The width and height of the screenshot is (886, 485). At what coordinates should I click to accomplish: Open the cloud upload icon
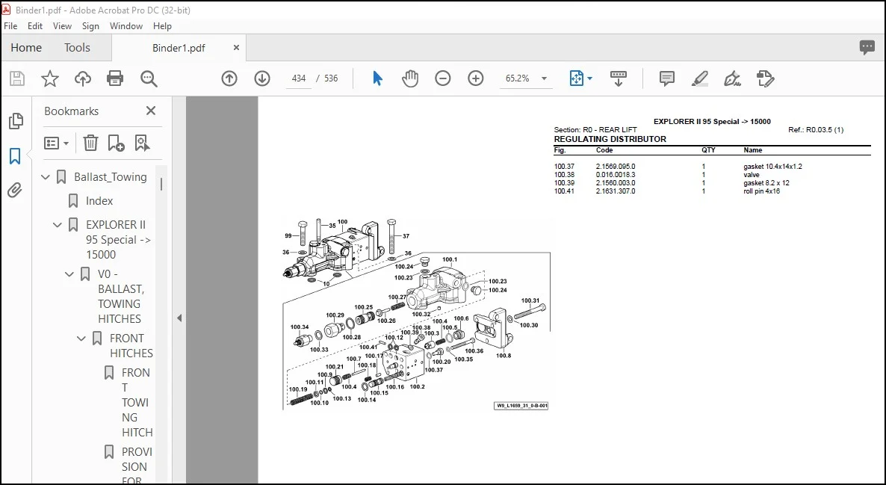[x=82, y=78]
